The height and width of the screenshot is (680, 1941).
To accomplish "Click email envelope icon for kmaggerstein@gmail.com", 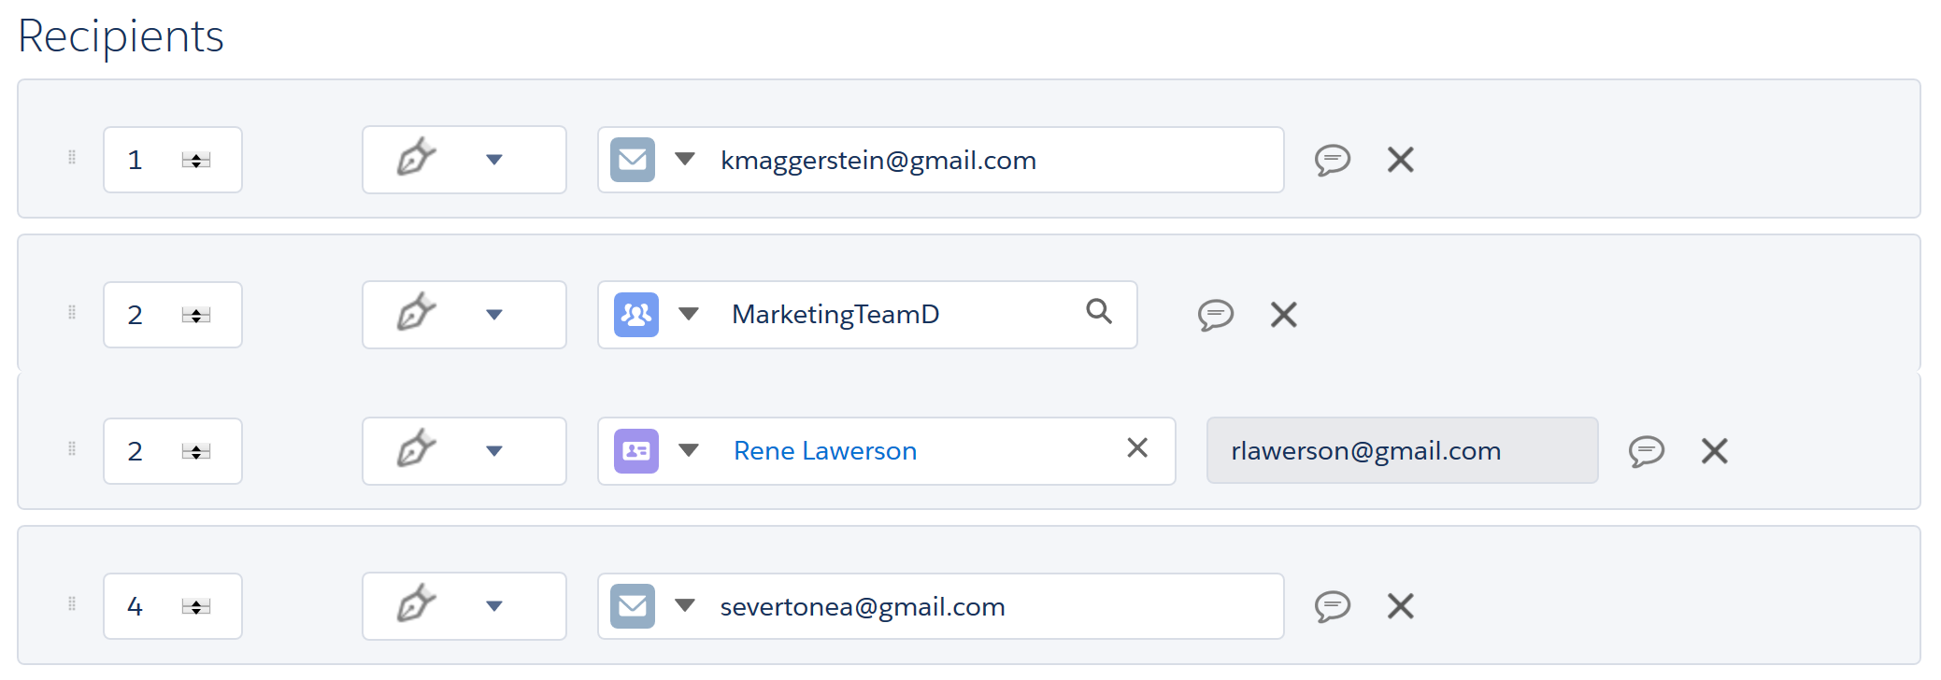I will pyautogui.click(x=633, y=160).
